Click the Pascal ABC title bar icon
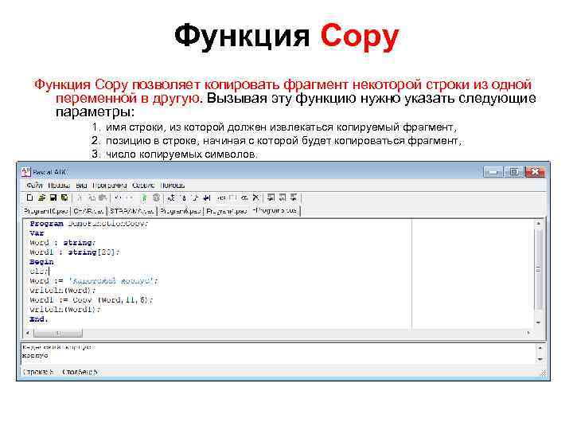Screen dimensions: 573x430 pos(25,172)
